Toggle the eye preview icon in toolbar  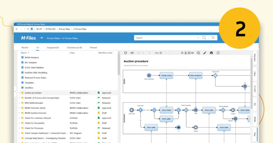192,53
